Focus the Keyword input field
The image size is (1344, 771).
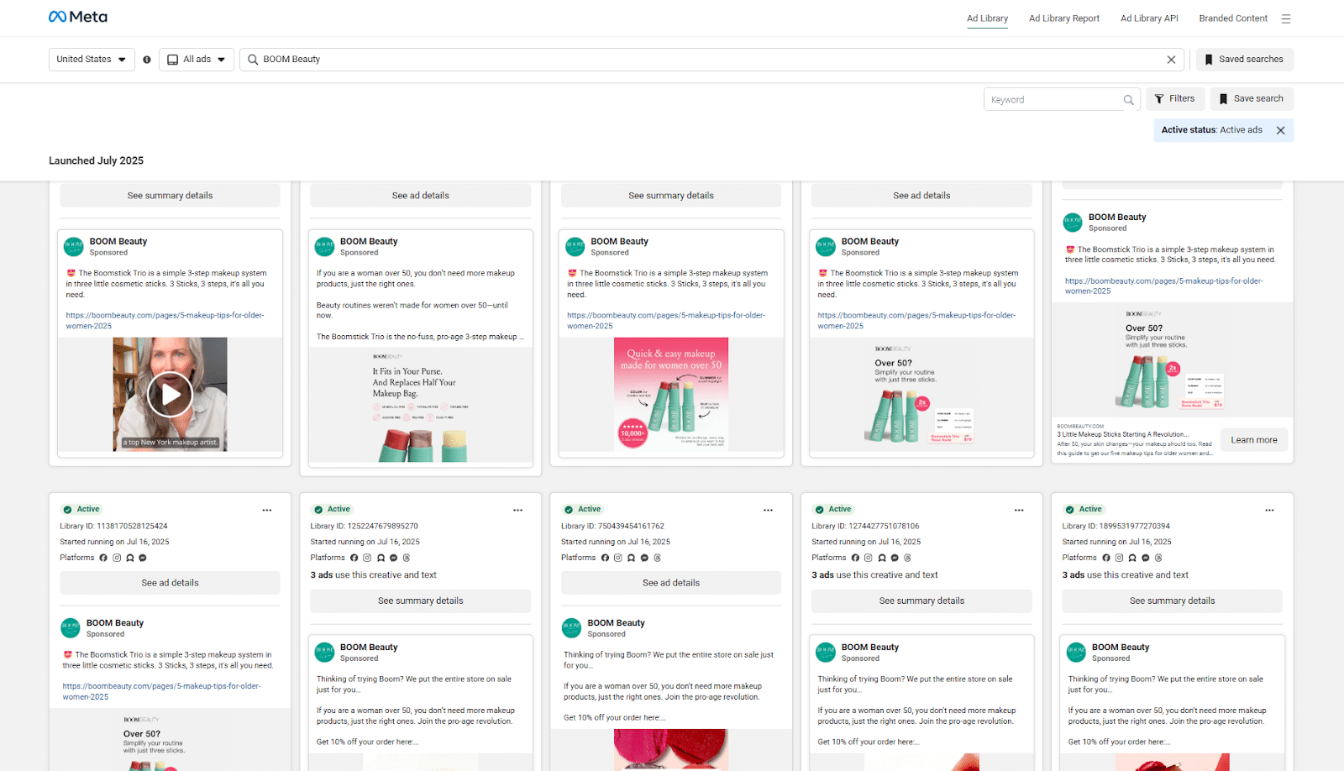tap(1054, 100)
